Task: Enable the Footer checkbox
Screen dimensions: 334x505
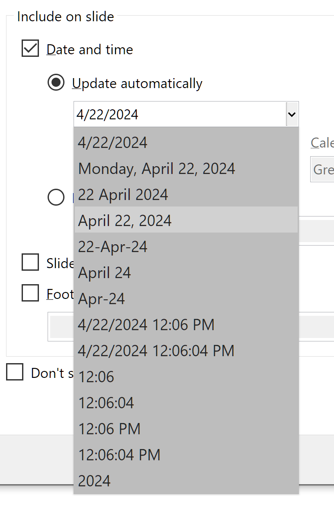Action: coord(30,294)
